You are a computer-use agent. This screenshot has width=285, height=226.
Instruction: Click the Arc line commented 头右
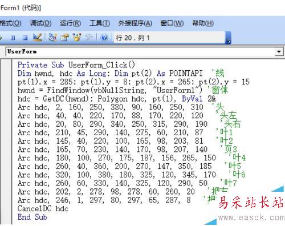[112, 124]
